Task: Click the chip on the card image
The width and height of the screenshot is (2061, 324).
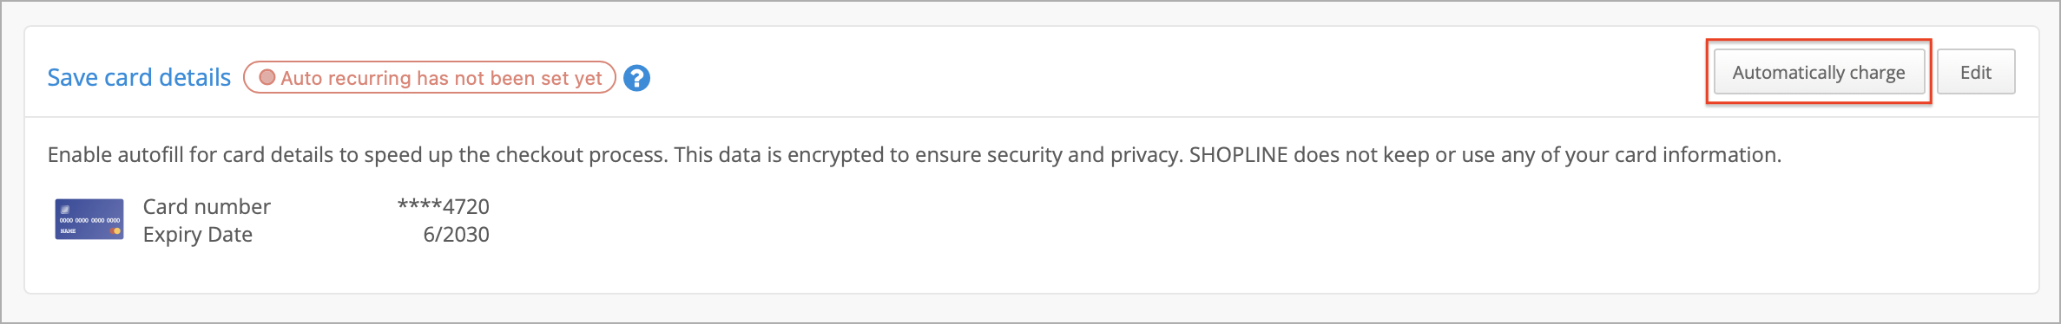Action: click(x=65, y=209)
